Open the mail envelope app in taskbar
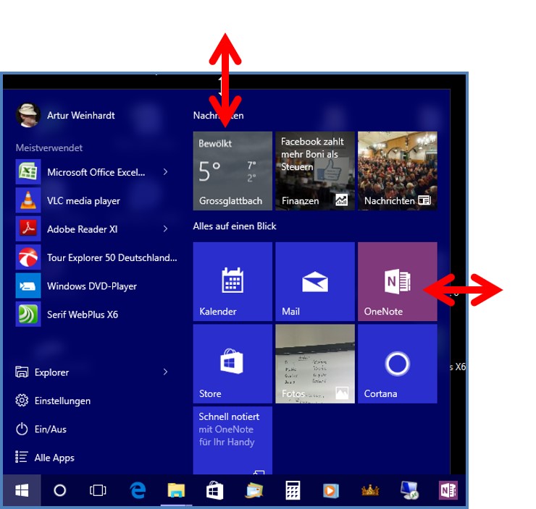 [x=254, y=491]
